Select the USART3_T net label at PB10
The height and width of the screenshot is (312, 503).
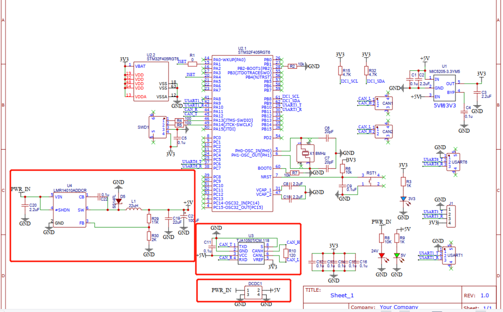click(292, 105)
